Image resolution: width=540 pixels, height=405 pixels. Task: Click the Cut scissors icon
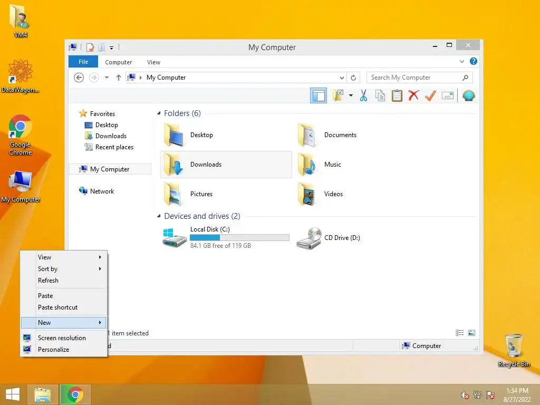point(363,95)
